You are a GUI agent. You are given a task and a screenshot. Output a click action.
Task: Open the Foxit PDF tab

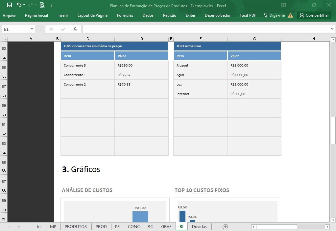[248, 15]
